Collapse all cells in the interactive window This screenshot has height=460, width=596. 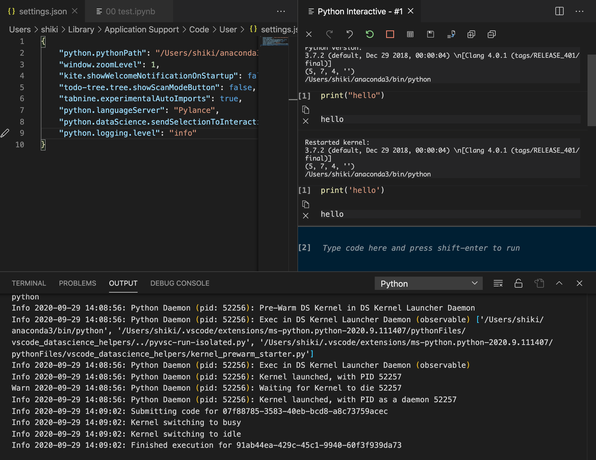[491, 34]
